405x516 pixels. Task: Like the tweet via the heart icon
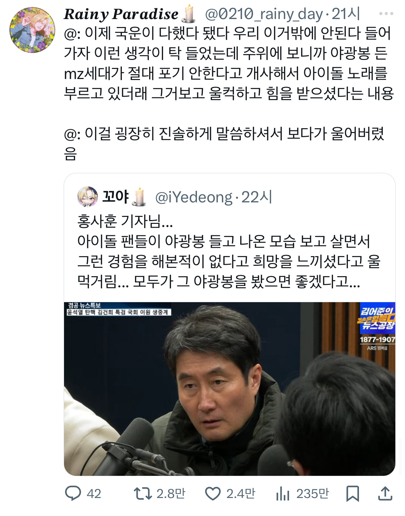pyautogui.click(x=213, y=493)
